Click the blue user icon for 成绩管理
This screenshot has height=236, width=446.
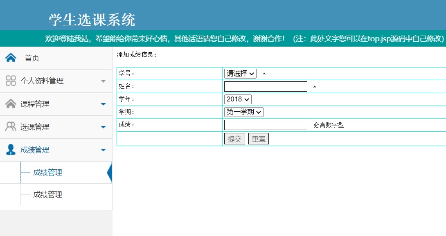(11, 150)
